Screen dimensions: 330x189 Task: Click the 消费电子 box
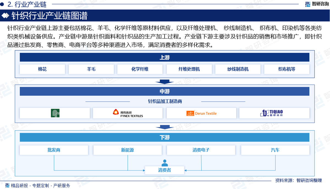tap(201, 150)
